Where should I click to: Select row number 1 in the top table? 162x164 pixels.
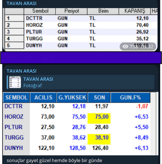[x=14, y=18]
